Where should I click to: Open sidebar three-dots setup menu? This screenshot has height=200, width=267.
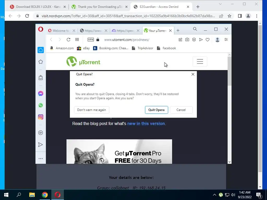pyautogui.click(x=40, y=159)
